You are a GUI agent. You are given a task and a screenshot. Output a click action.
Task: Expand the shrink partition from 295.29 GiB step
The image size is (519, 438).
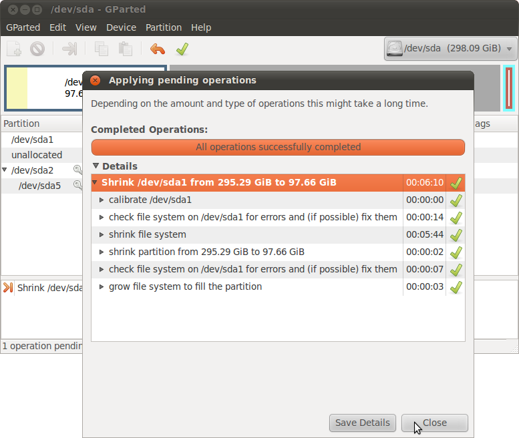[x=102, y=252]
